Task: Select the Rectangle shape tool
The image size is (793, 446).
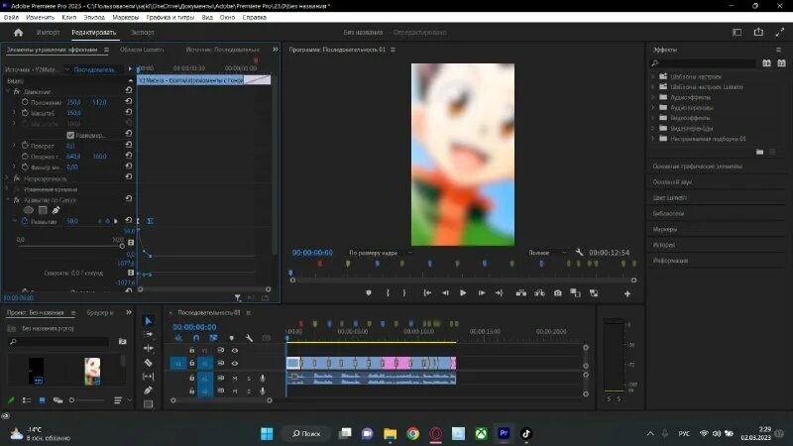Action: click(148, 404)
